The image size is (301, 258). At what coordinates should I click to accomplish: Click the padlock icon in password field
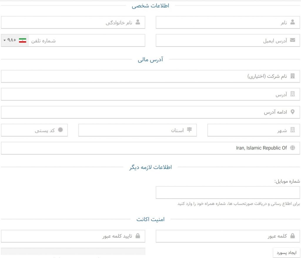(x=292, y=236)
